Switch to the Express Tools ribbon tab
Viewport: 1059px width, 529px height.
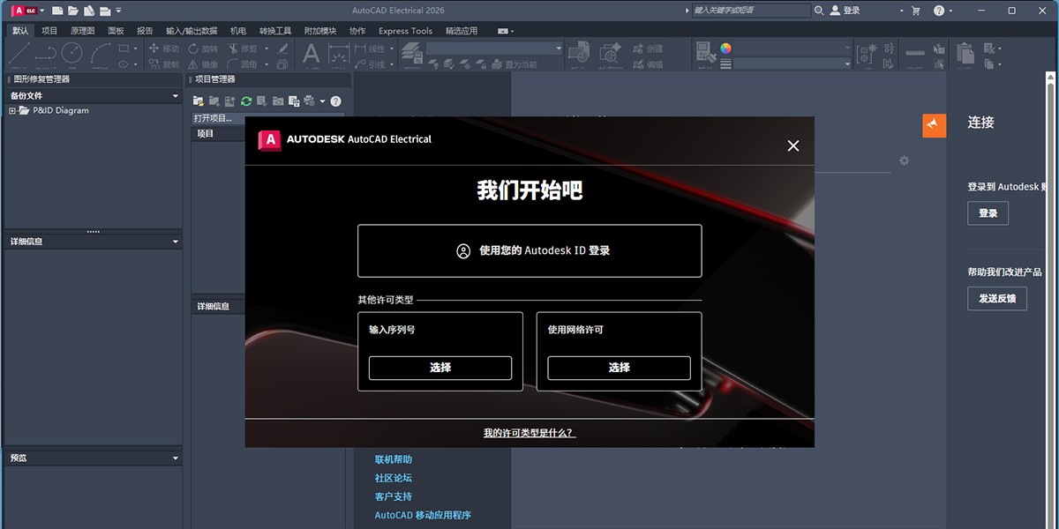[405, 30]
